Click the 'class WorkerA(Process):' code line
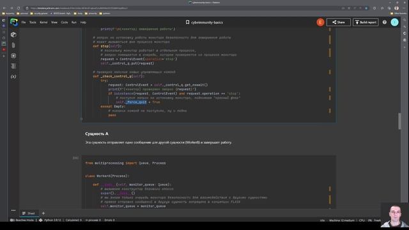The image size is (409, 230). (107, 176)
